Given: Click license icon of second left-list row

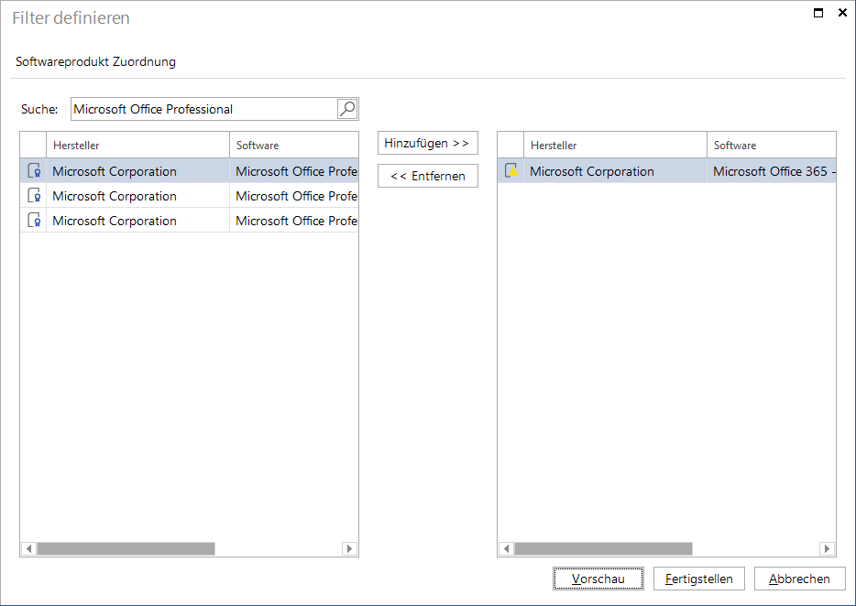Looking at the screenshot, I should [34, 195].
